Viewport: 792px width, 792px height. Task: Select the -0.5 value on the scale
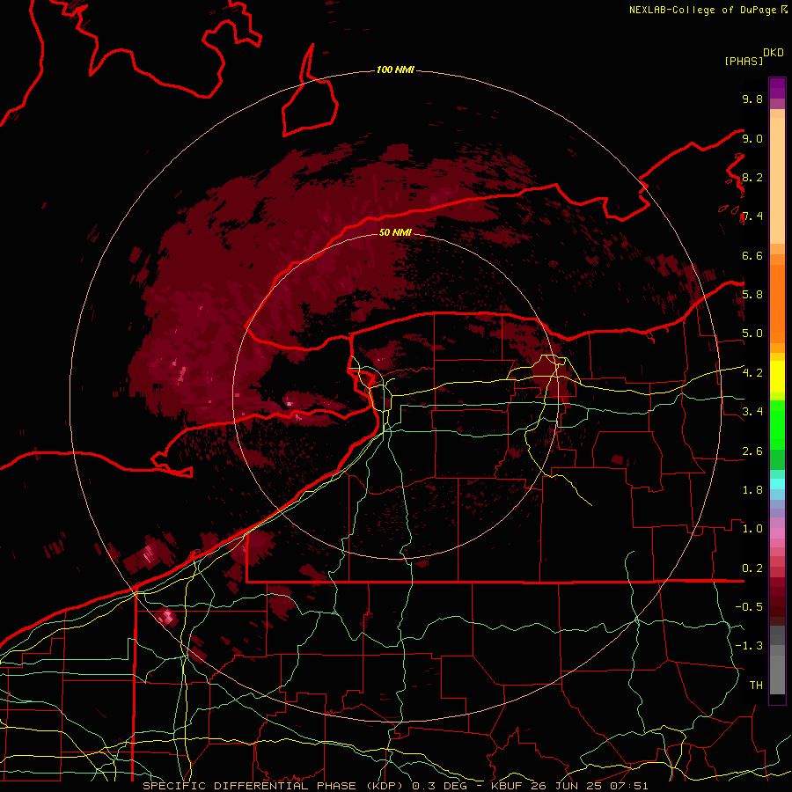(x=749, y=607)
